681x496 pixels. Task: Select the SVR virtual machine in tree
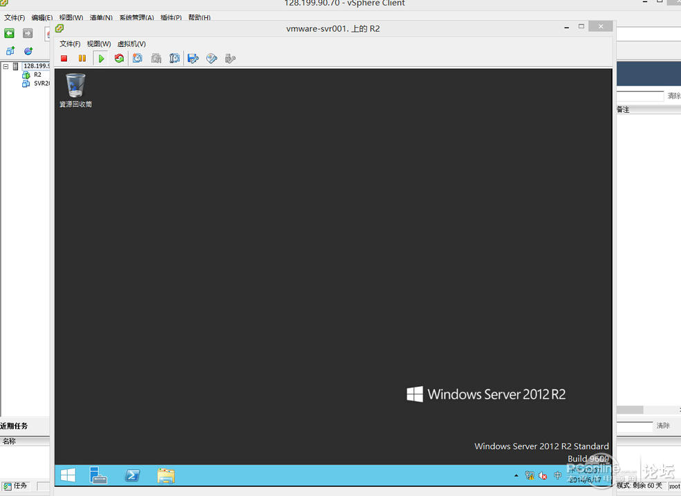[41, 84]
